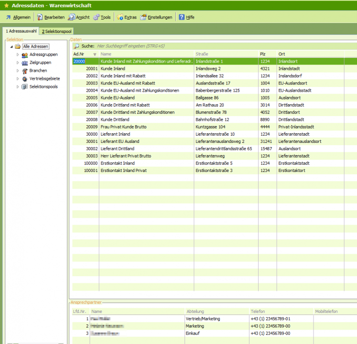Click the search magnifier icon beside Suche
This screenshot has height=344, width=357.
click(x=77, y=46)
